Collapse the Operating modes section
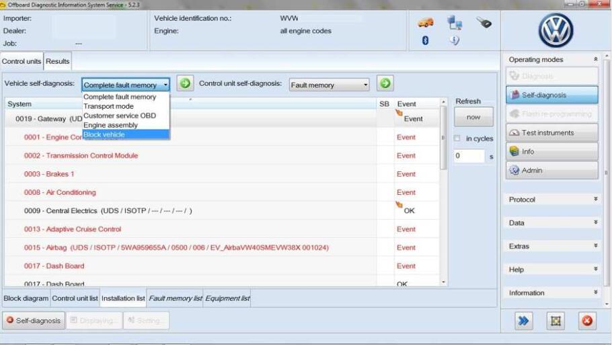612x346 pixels. (x=596, y=59)
